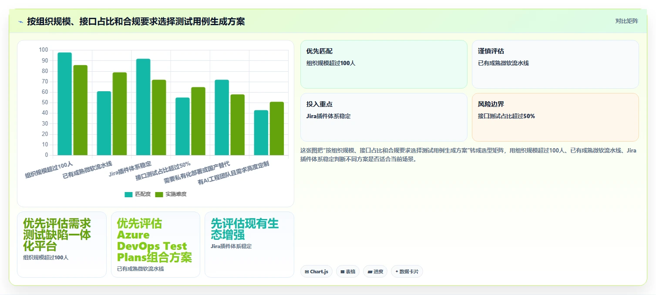The width and height of the screenshot is (656, 295).
Task: Click the y-axis value 100
Action: (44, 50)
